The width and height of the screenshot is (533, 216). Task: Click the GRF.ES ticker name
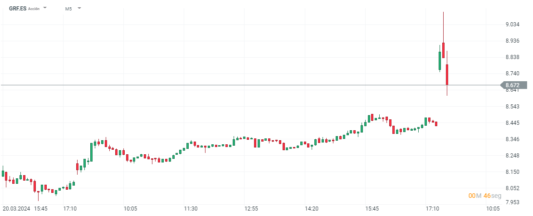(18, 8)
